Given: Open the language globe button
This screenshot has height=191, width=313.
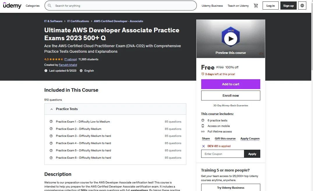Looking at the screenshot, I should tap(302, 6).
